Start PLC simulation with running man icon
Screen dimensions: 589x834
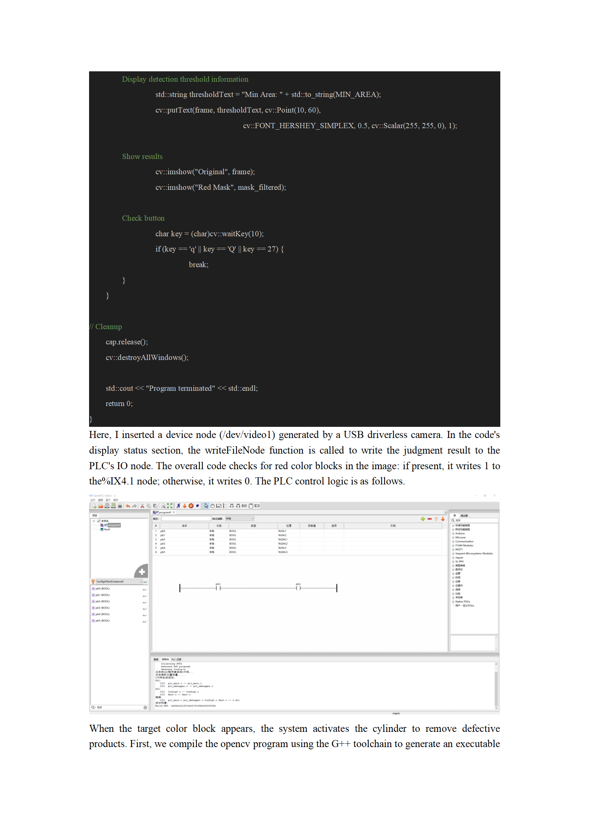coord(178,506)
